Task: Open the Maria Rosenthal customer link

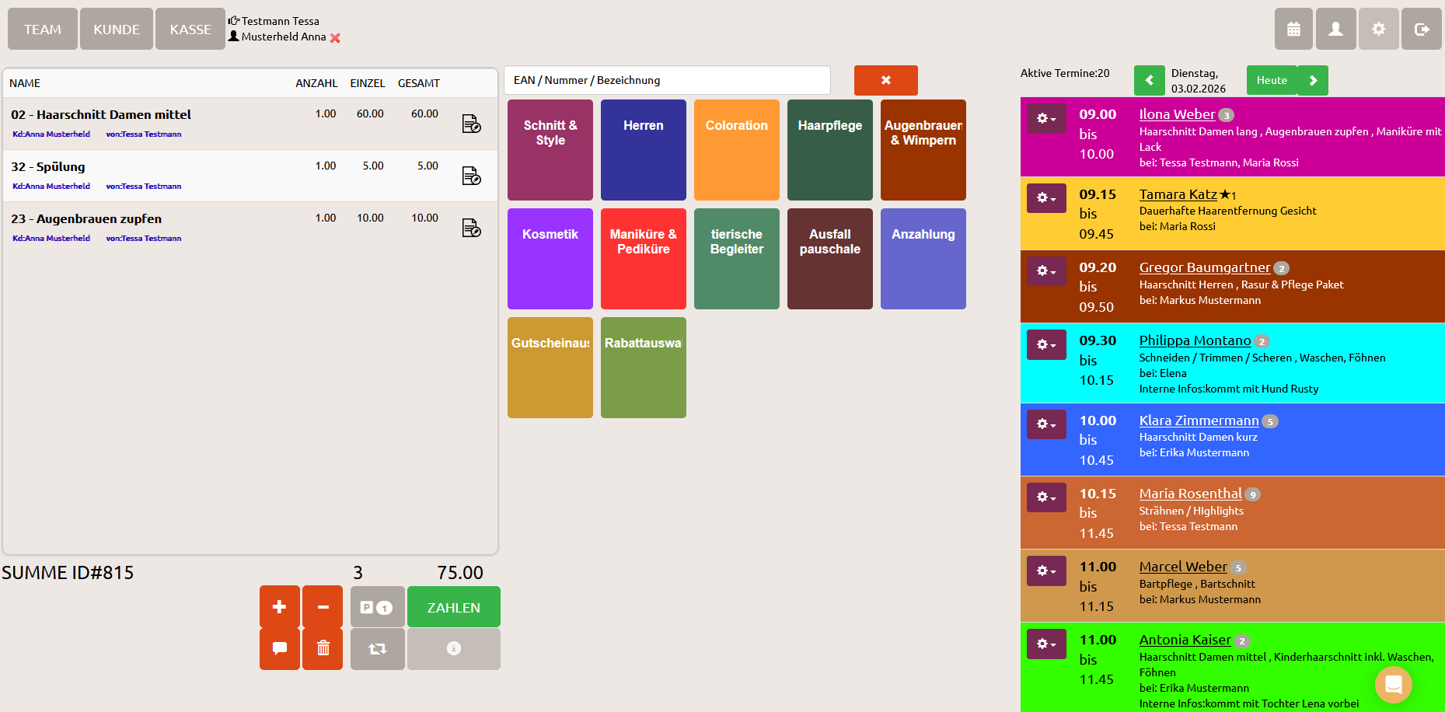Action: click(x=1190, y=494)
